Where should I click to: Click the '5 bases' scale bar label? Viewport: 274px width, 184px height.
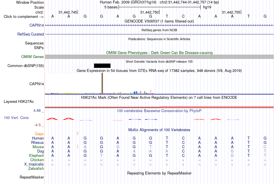pos(111,7)
